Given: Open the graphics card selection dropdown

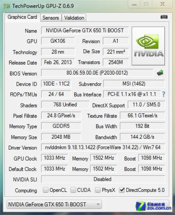Looking at the screenshot, I should pyautogui.click(x=54, y=204).
